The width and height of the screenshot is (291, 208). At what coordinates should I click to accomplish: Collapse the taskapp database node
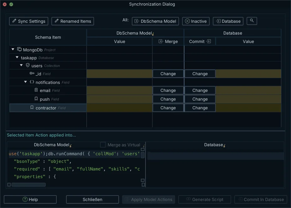point(17,57)
